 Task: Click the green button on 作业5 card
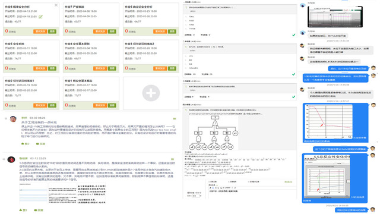point(52,68)
